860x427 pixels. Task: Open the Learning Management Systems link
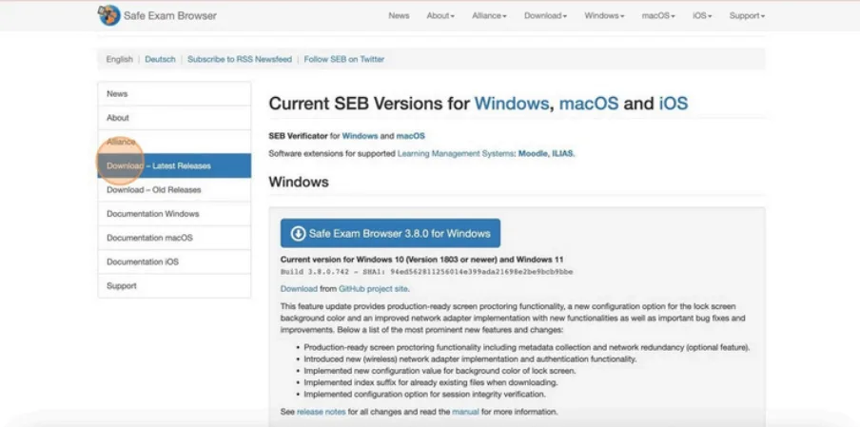click(456, 154)
